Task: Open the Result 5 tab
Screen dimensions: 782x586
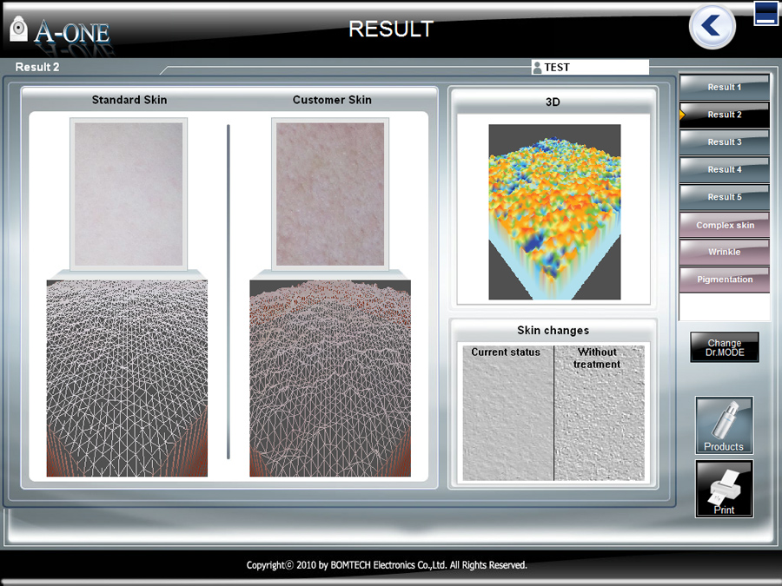Action: pyautogui.click(x=724, y=197)
